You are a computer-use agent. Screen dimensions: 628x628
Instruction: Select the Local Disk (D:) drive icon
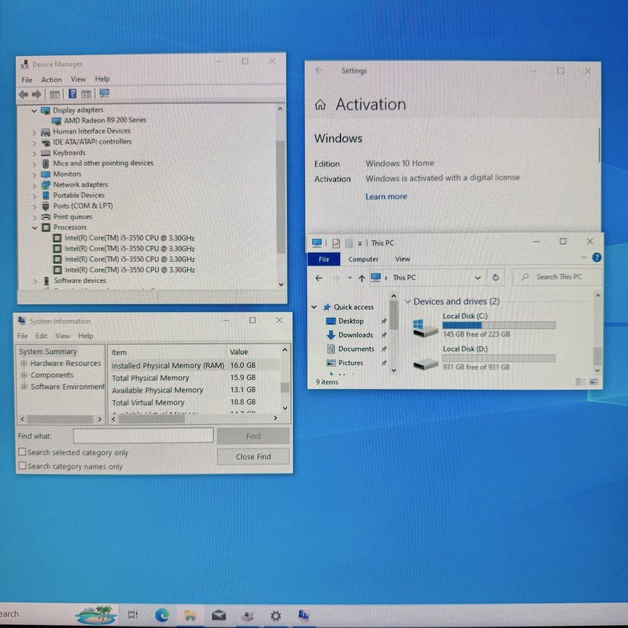tap(425, 363)
